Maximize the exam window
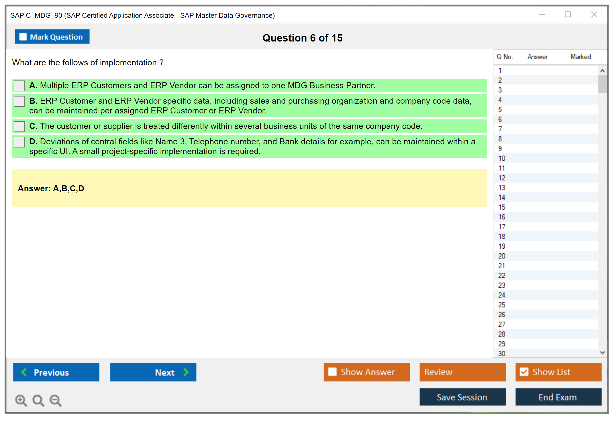The height and width of the screenshot is (421, 616). click(x=568, y=15)
